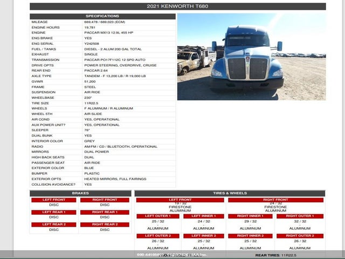Click the Left Rear 2 brake label
Screen dimensions: 345x259
[x=54, y=224]
